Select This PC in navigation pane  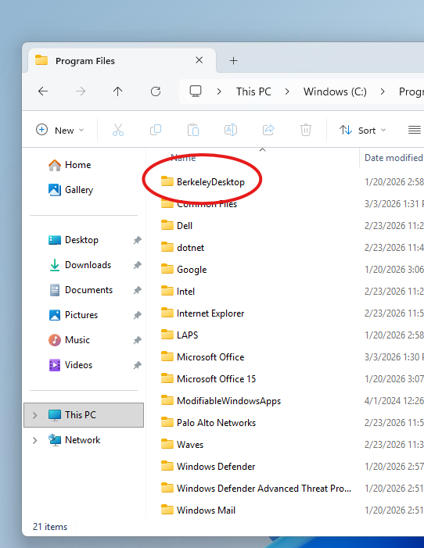coord(84,415)
